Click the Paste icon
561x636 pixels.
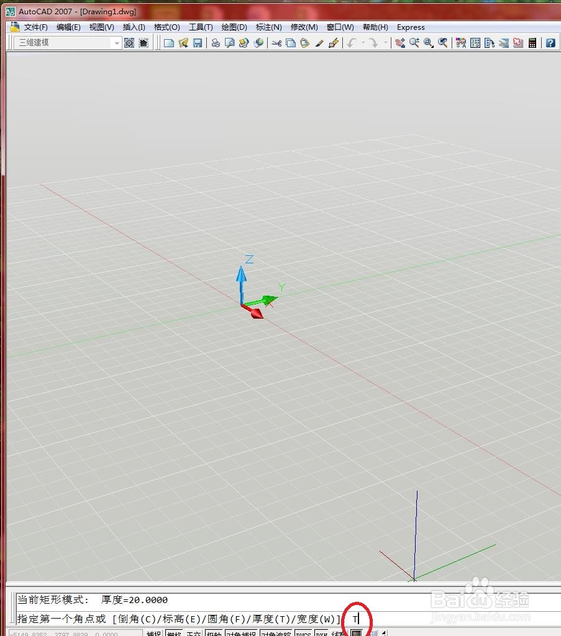(305, 43)
